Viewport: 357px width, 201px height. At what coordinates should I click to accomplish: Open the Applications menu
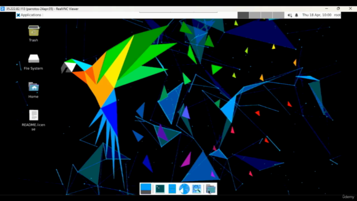(x=29, y=15)
